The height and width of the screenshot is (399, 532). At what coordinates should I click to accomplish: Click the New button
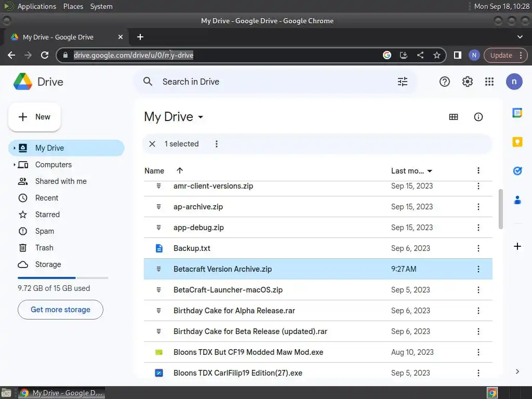pyautogui.click(x=34, y=117)
